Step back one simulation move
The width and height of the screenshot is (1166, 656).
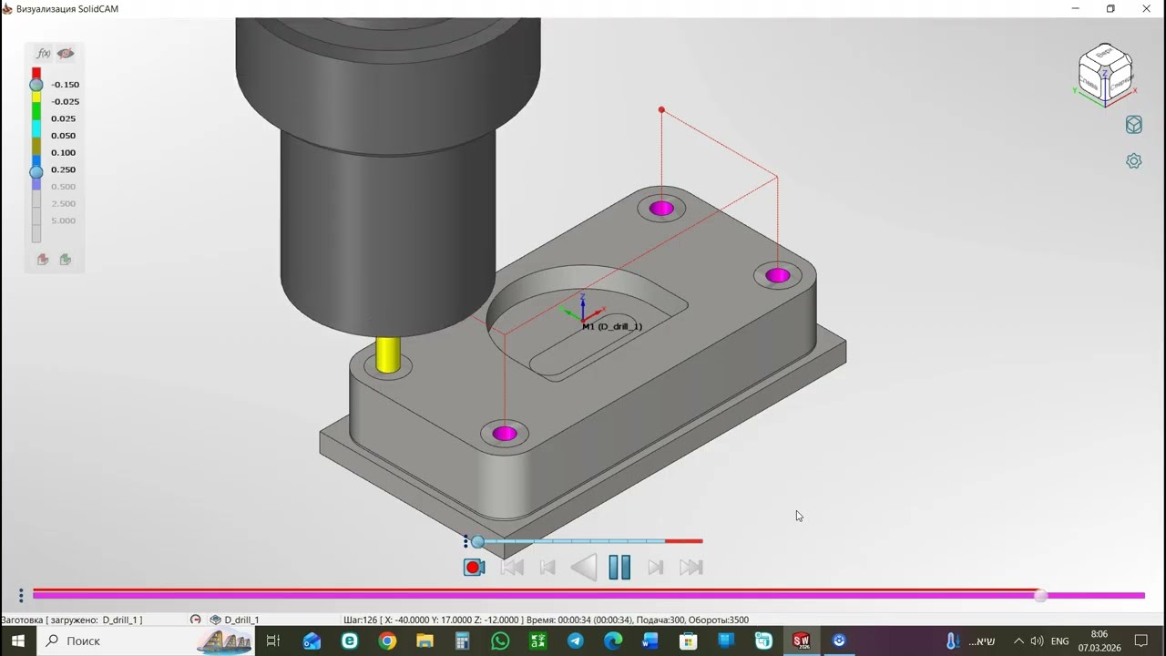pyautogui.click(x=547, y=568)
